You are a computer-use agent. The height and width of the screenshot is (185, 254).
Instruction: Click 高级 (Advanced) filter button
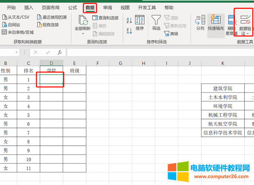(171, 34)
